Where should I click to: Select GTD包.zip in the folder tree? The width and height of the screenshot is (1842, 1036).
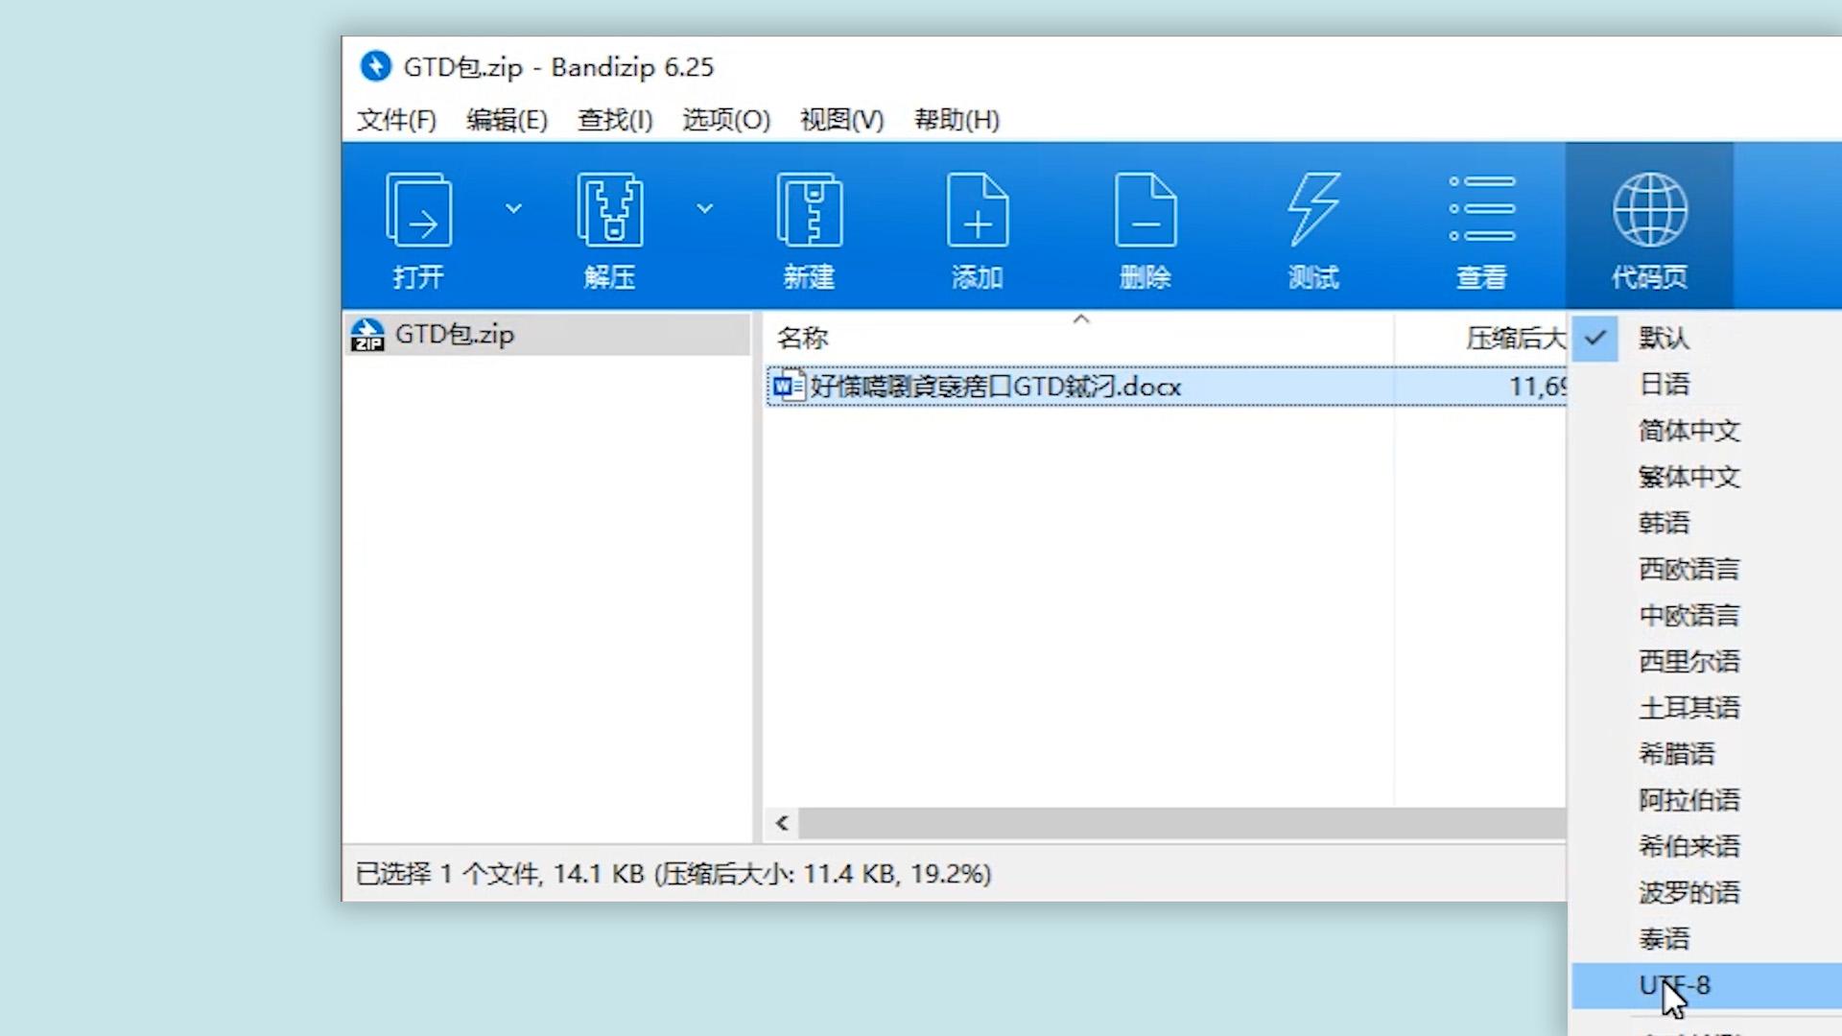coord(454,335)
